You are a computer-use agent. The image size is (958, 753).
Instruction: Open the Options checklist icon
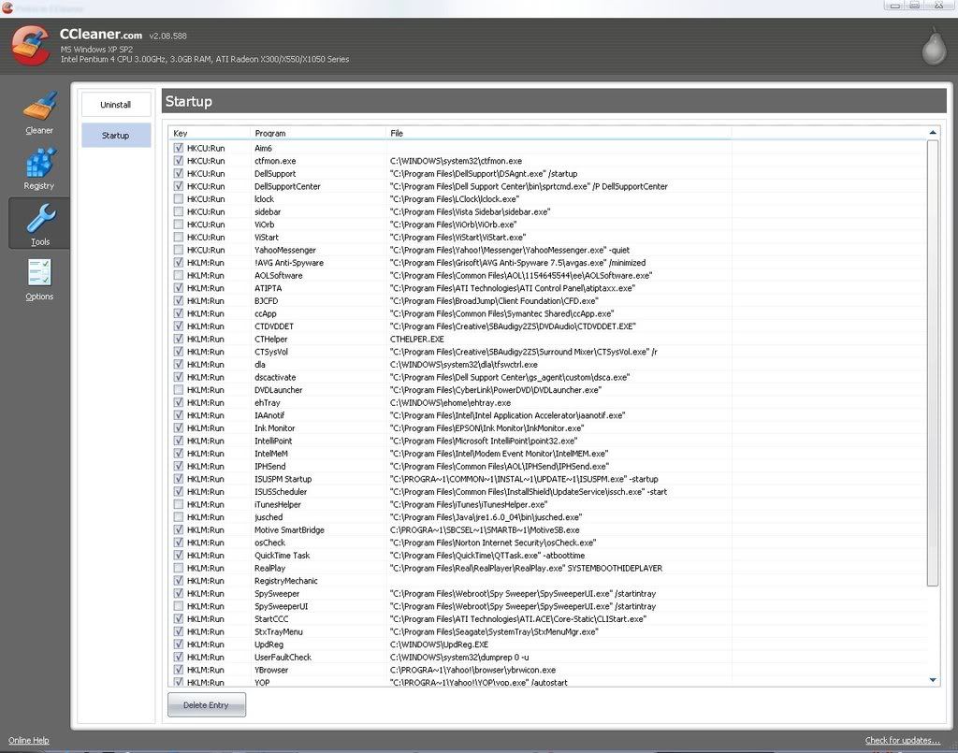click(x=39, y=274)
